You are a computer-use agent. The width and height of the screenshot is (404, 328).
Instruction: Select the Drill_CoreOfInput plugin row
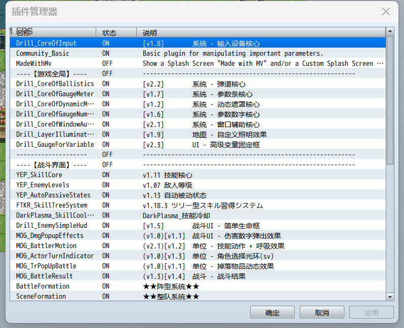tap(198, 43)
